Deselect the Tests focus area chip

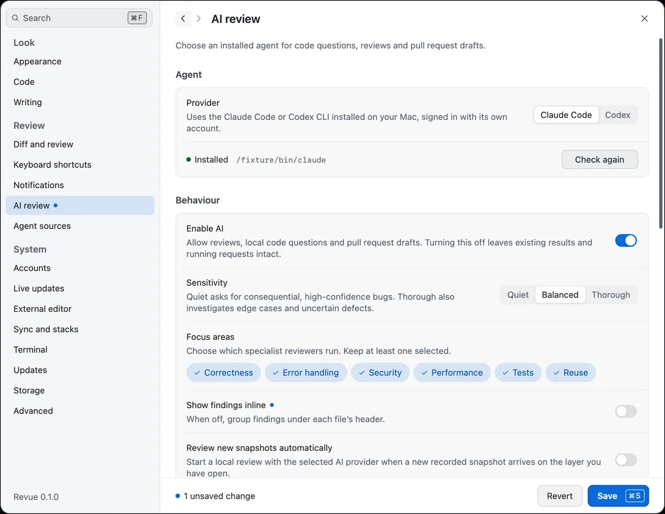click(518, 372)
